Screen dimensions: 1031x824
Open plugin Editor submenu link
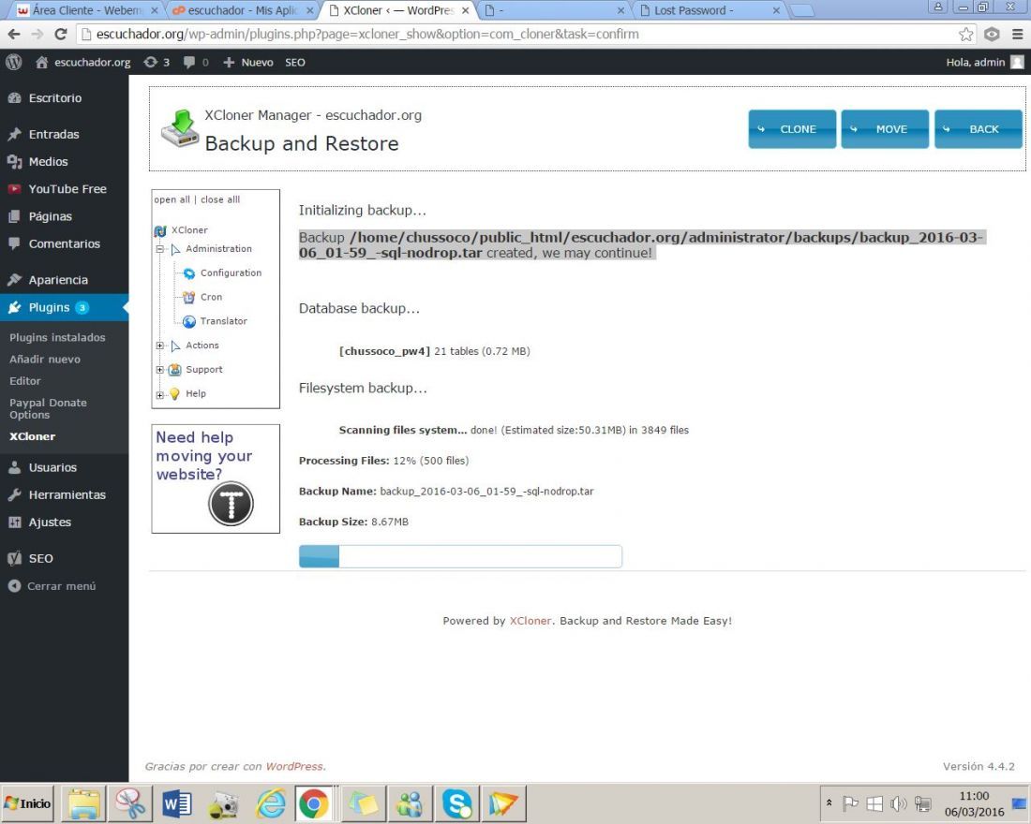pos(25,381)
